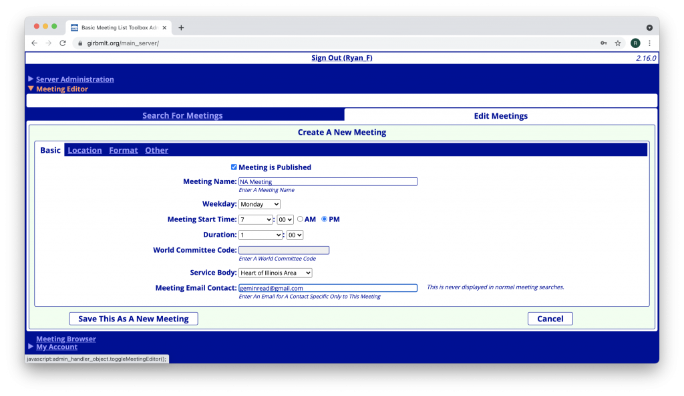Switch to the Basic tab
Viewport: 684px width, 396px height.
tap(50, 150)
